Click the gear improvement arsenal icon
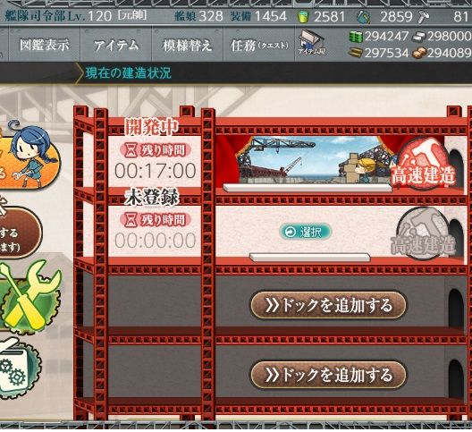 point(18,368)
